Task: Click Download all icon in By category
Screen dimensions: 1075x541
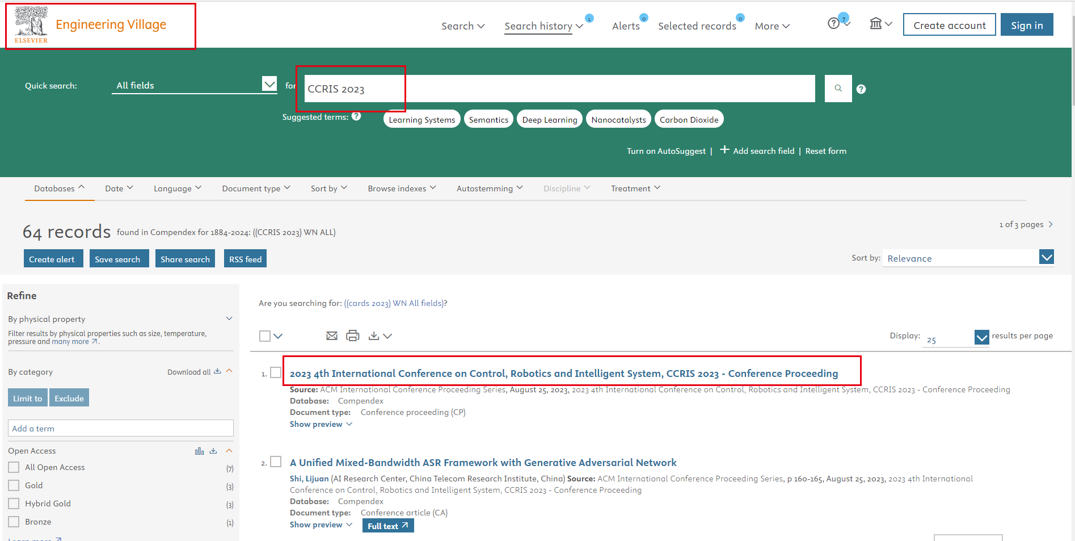Action: (217, 372)
